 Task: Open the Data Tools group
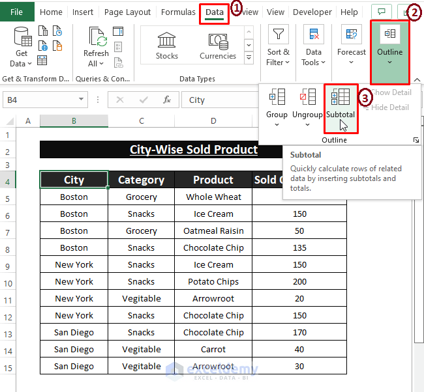313,46
